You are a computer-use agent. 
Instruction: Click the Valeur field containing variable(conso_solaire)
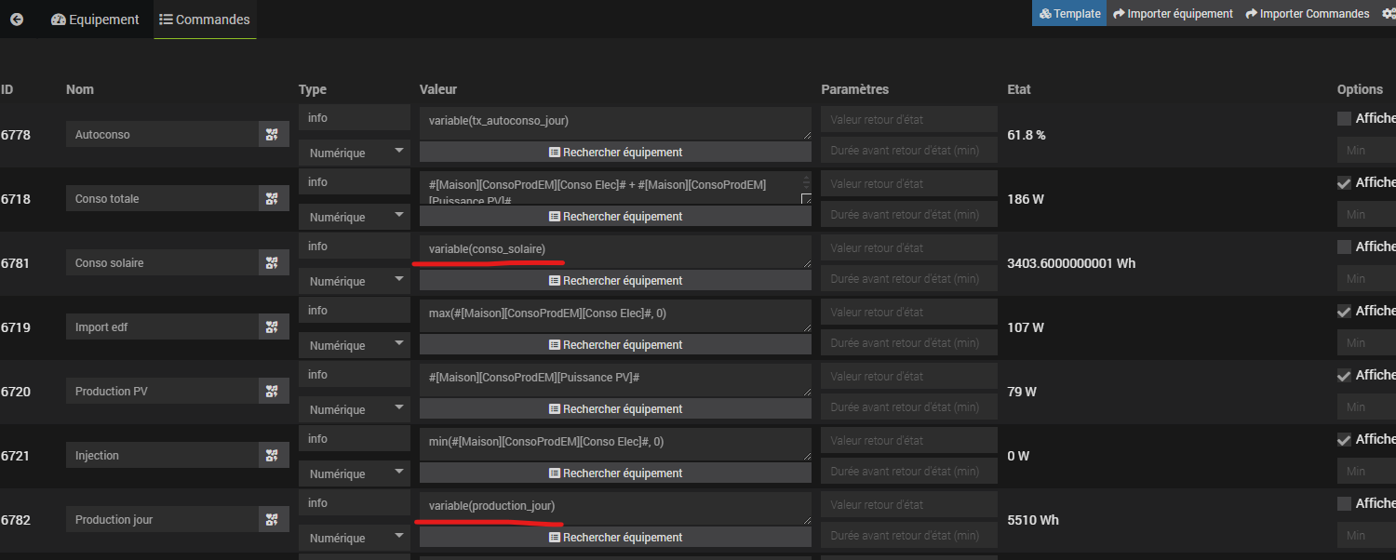pos(614,250)
